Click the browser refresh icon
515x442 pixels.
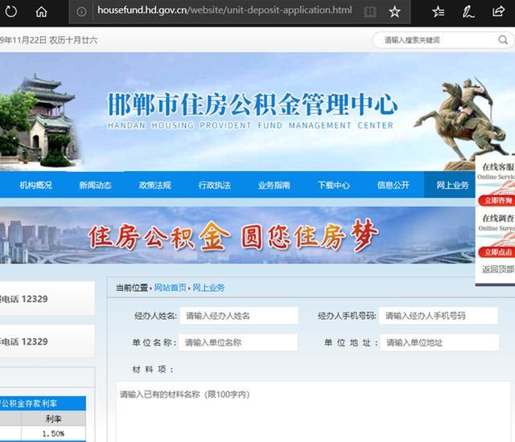pyautogui.click(x=10, y=12)
